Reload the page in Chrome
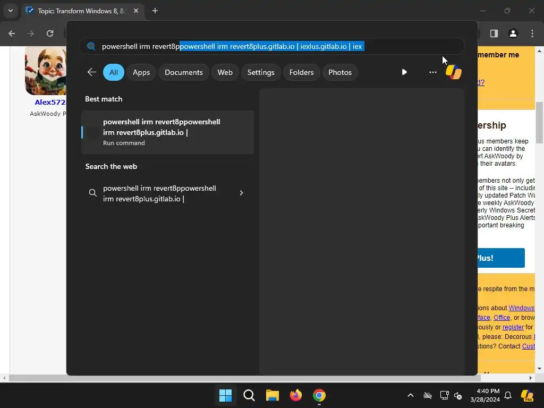 (x=50, y=33)
